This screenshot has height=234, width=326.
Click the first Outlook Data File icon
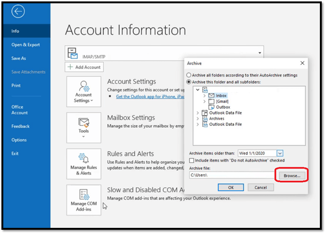(x=205, y=113)
